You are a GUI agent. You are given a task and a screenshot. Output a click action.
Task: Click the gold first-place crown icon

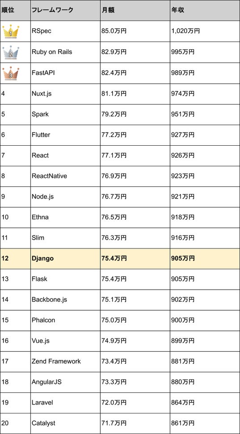11,32
